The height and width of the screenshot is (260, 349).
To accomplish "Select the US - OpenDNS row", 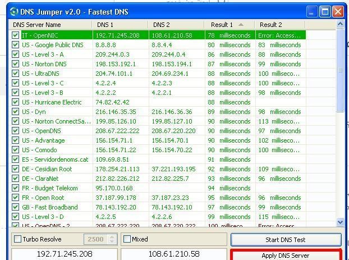I will 157,131.
